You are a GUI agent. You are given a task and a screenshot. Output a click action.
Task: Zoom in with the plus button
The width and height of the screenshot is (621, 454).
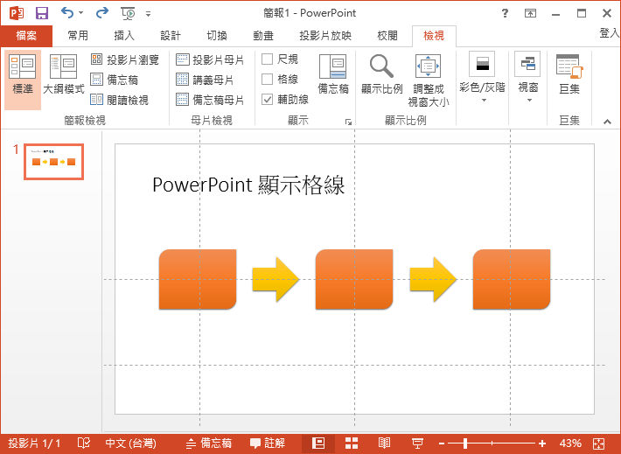pyautogui.click(x=542, y=444)
